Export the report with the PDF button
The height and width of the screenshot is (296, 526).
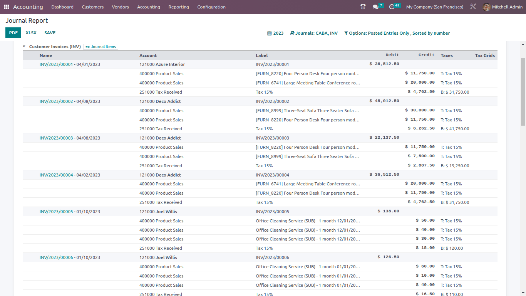pyautogui.click(x=13, y=33)
